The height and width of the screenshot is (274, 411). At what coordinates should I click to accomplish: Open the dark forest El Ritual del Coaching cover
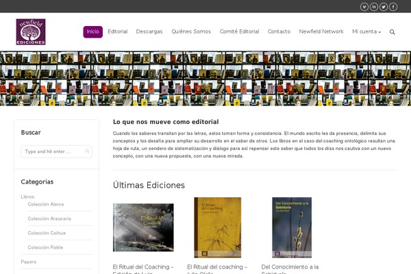[x=143, y=227]
